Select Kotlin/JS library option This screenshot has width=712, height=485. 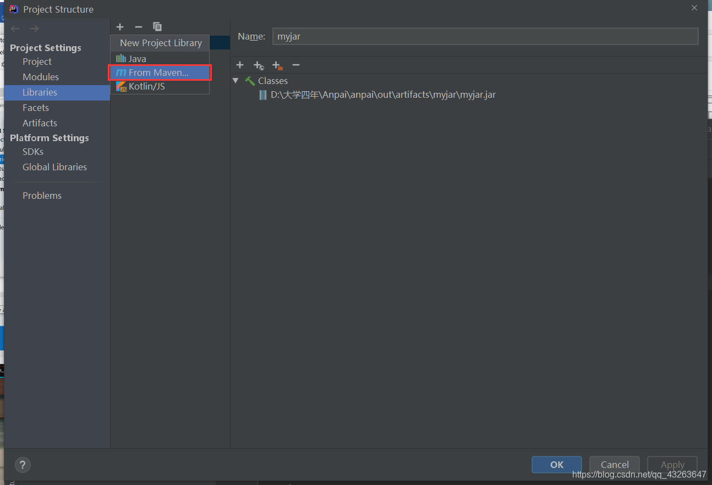point(160,86)
